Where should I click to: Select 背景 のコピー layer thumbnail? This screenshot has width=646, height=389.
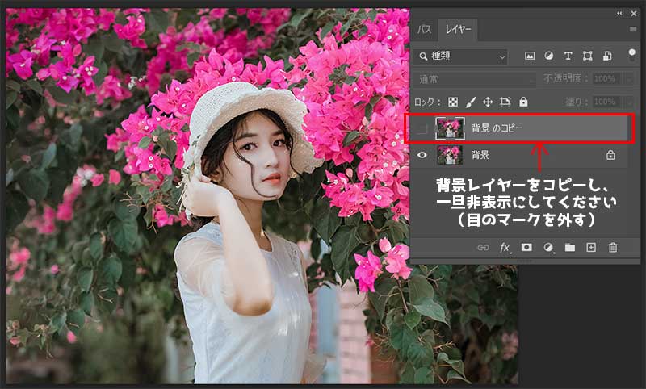(450, 128)
